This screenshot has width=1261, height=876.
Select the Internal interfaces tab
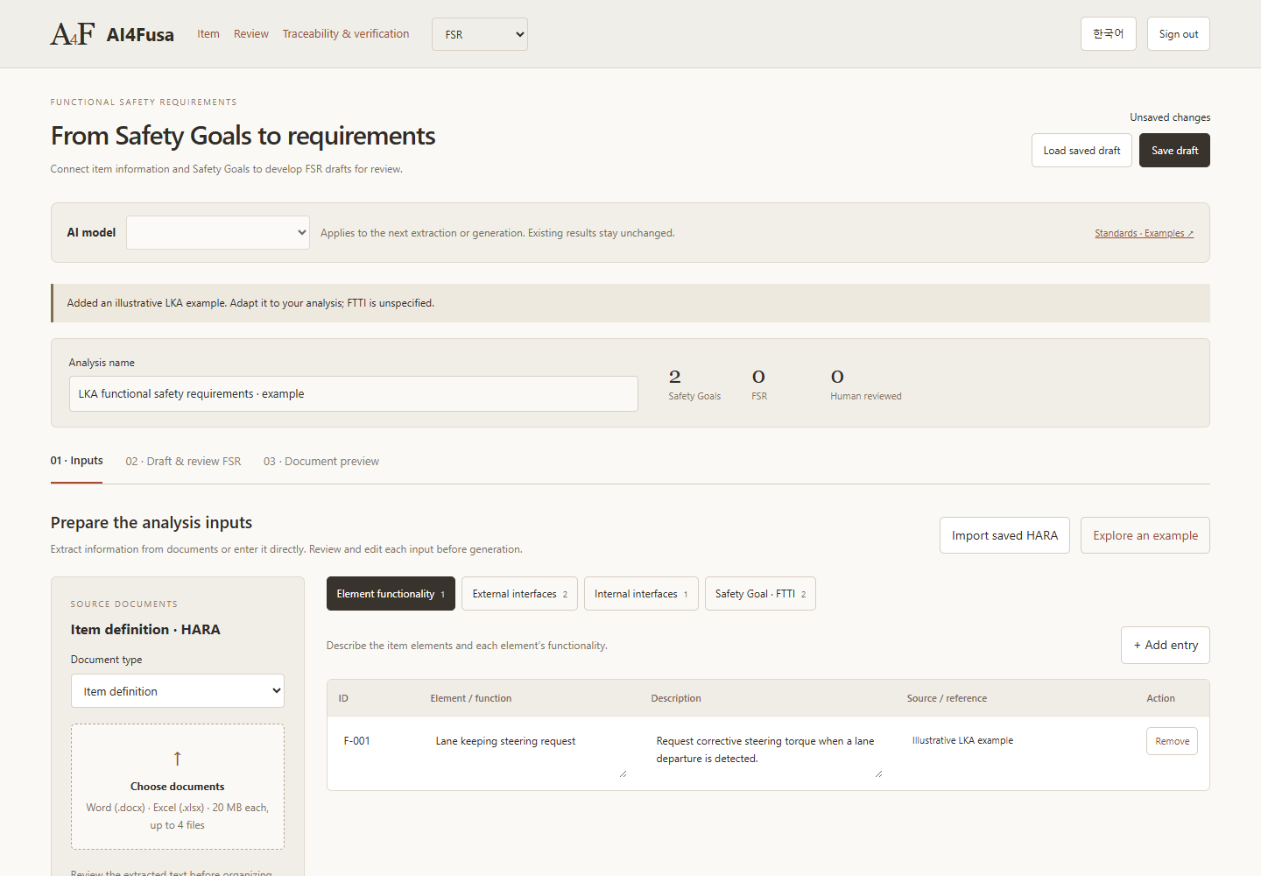click(x=641, y=594)
